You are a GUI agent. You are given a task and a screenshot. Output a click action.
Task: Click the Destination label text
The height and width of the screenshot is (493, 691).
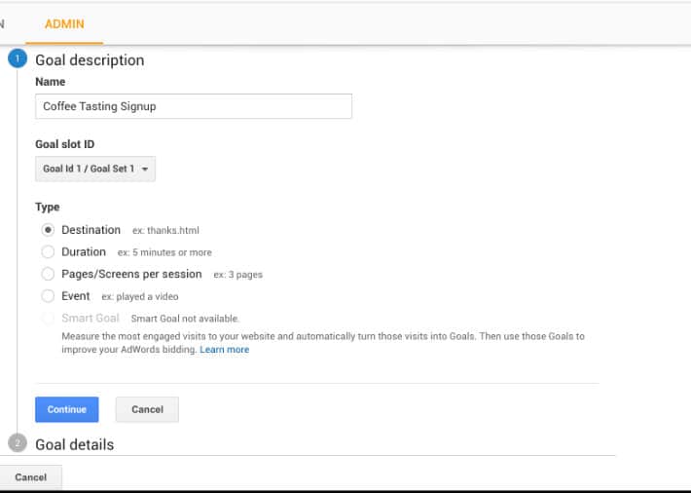click(x=91, y=230)
